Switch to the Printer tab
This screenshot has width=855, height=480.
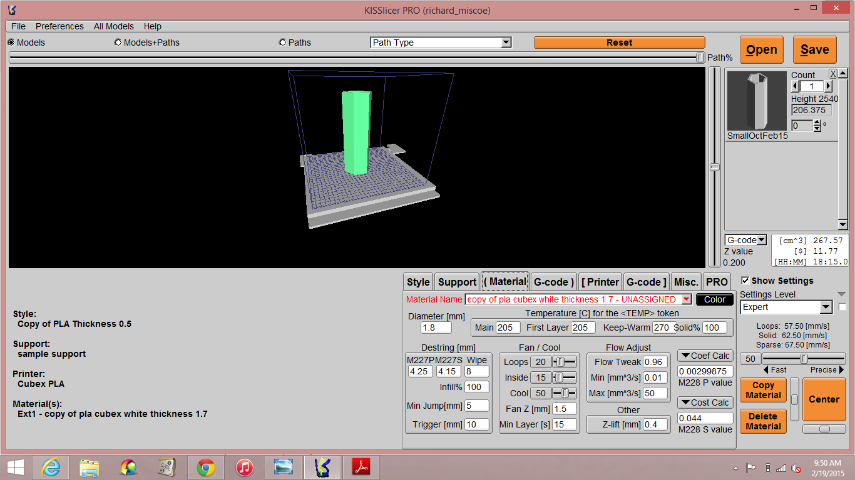click(600, 282)
